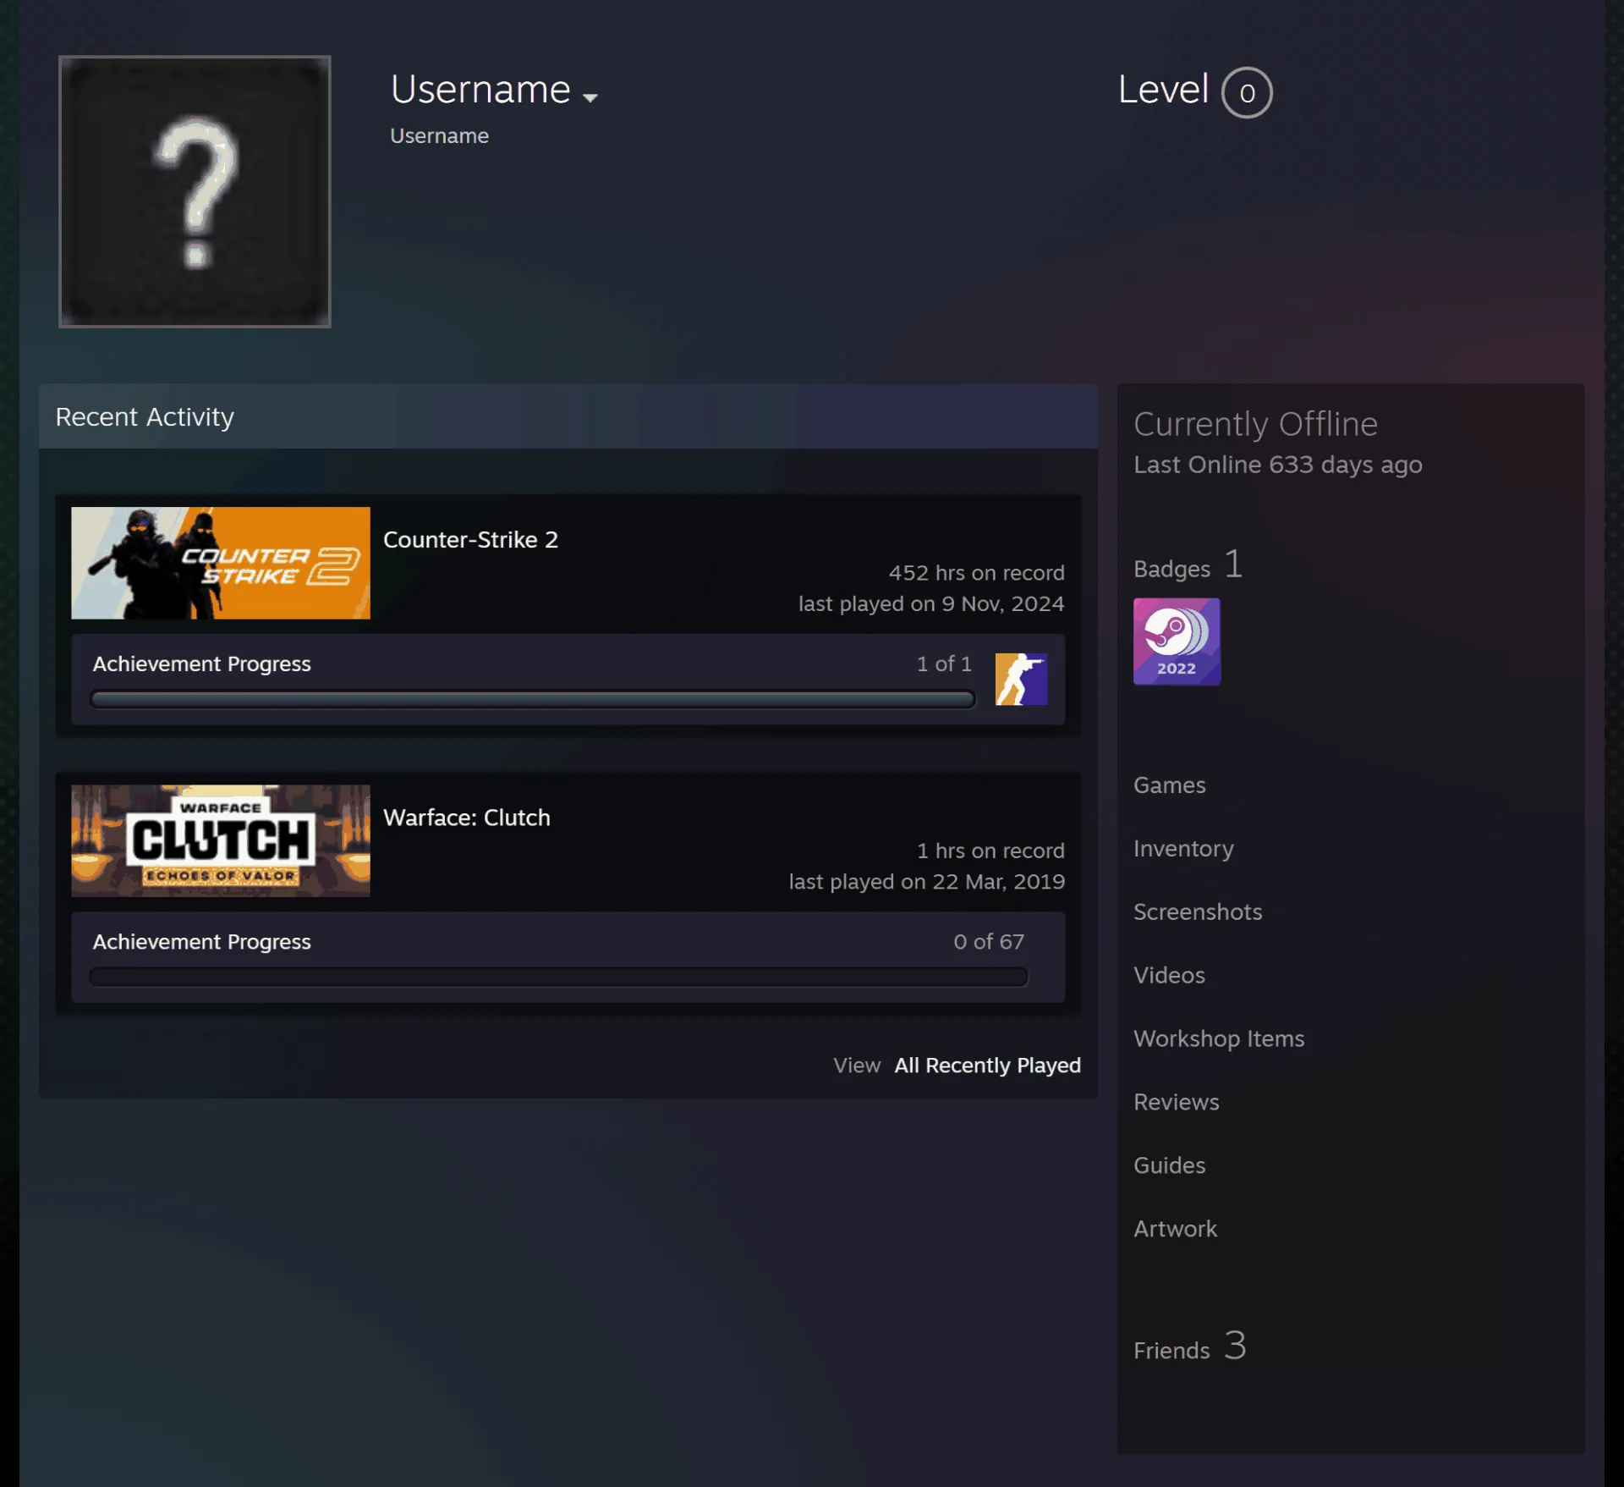Viewport: 1624px width, 1487px height.
Task: Click the '1 of 1' achievement count
Action: click(944, 664)
